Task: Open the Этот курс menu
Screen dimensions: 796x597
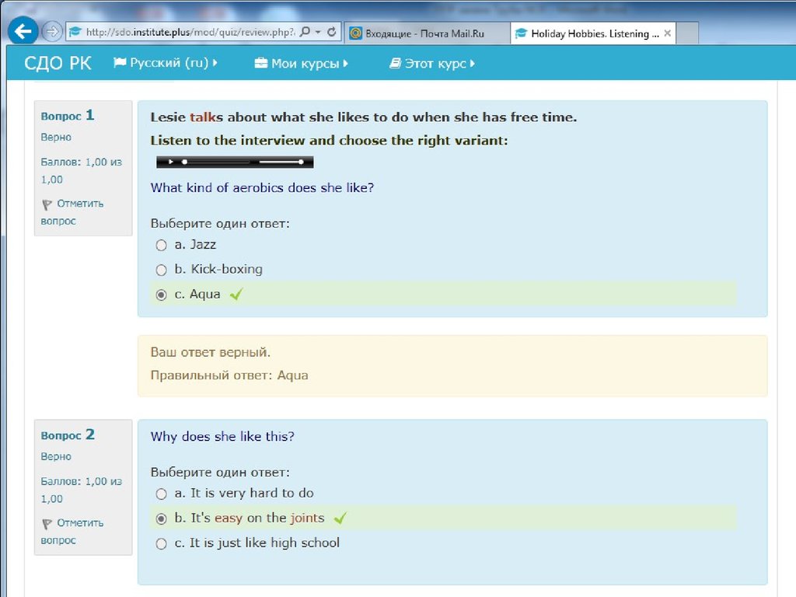Action: [x=432, y=64]
